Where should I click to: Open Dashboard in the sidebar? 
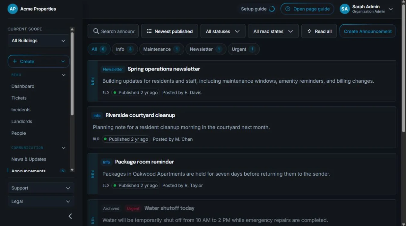(23, 86)
